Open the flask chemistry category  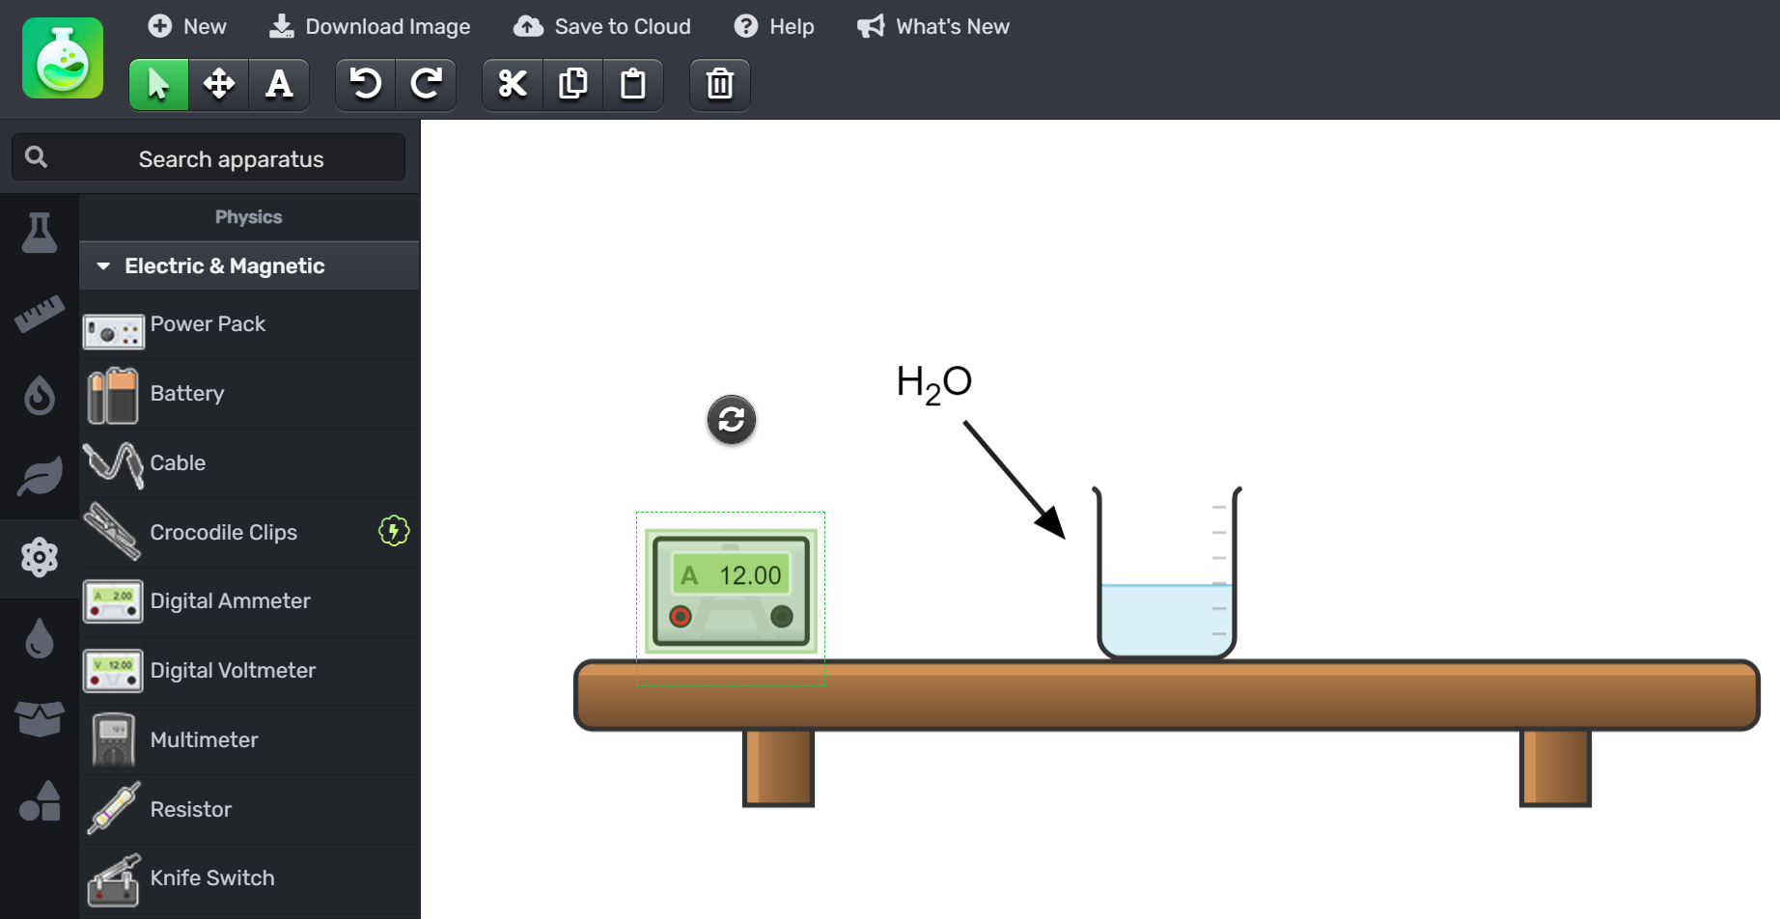click(x=40, y=233)
